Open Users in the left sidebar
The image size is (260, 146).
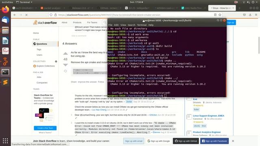tap(39, 55)
